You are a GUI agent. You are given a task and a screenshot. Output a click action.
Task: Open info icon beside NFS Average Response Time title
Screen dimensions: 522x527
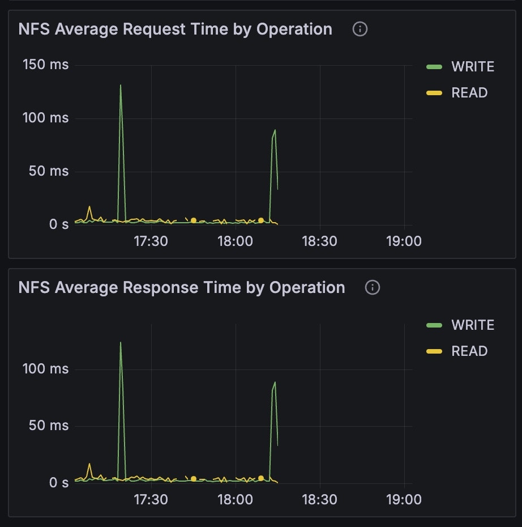[x=373, y=287]
